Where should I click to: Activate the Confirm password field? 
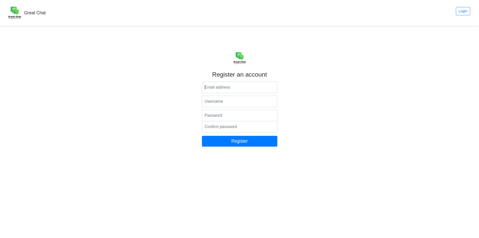(x=239, y=127)
